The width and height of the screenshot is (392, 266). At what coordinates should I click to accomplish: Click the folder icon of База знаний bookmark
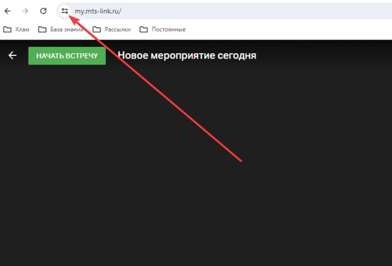coord(42,29)
